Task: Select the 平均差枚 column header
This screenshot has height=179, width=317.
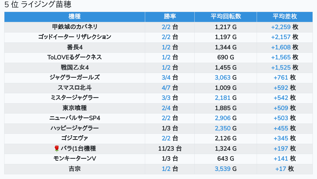Action: click(284, 17)
